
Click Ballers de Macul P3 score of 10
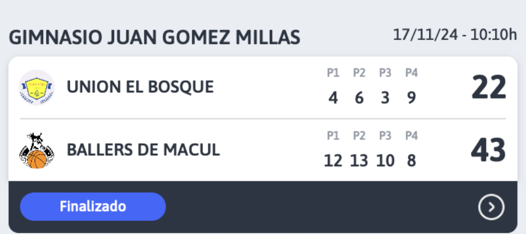[385, 161]
